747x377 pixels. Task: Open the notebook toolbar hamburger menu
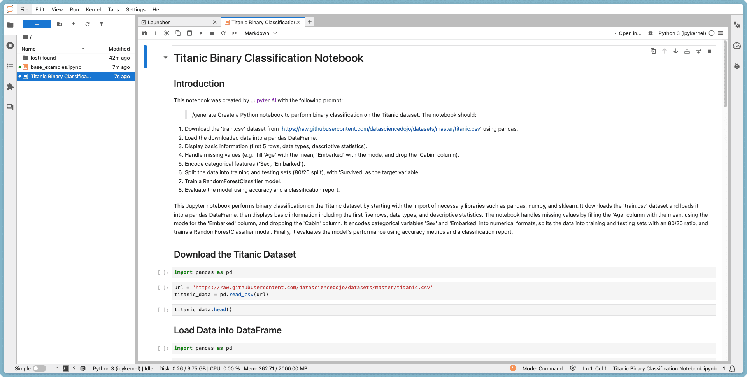pyautogui.click(x=721, y=33)
